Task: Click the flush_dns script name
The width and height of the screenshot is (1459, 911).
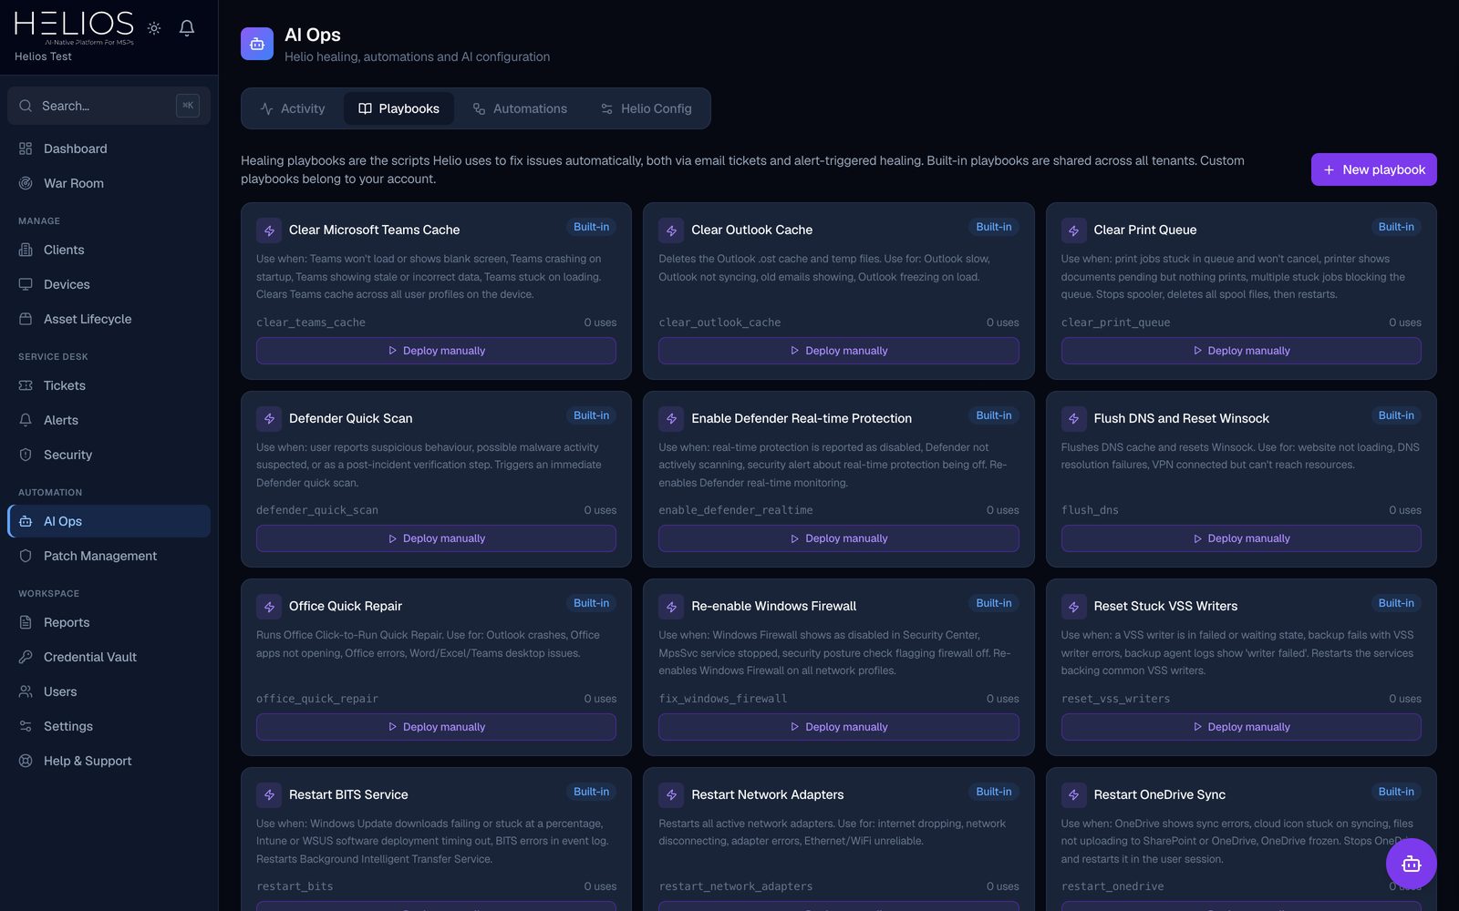Action: [x=1090, y=510]
